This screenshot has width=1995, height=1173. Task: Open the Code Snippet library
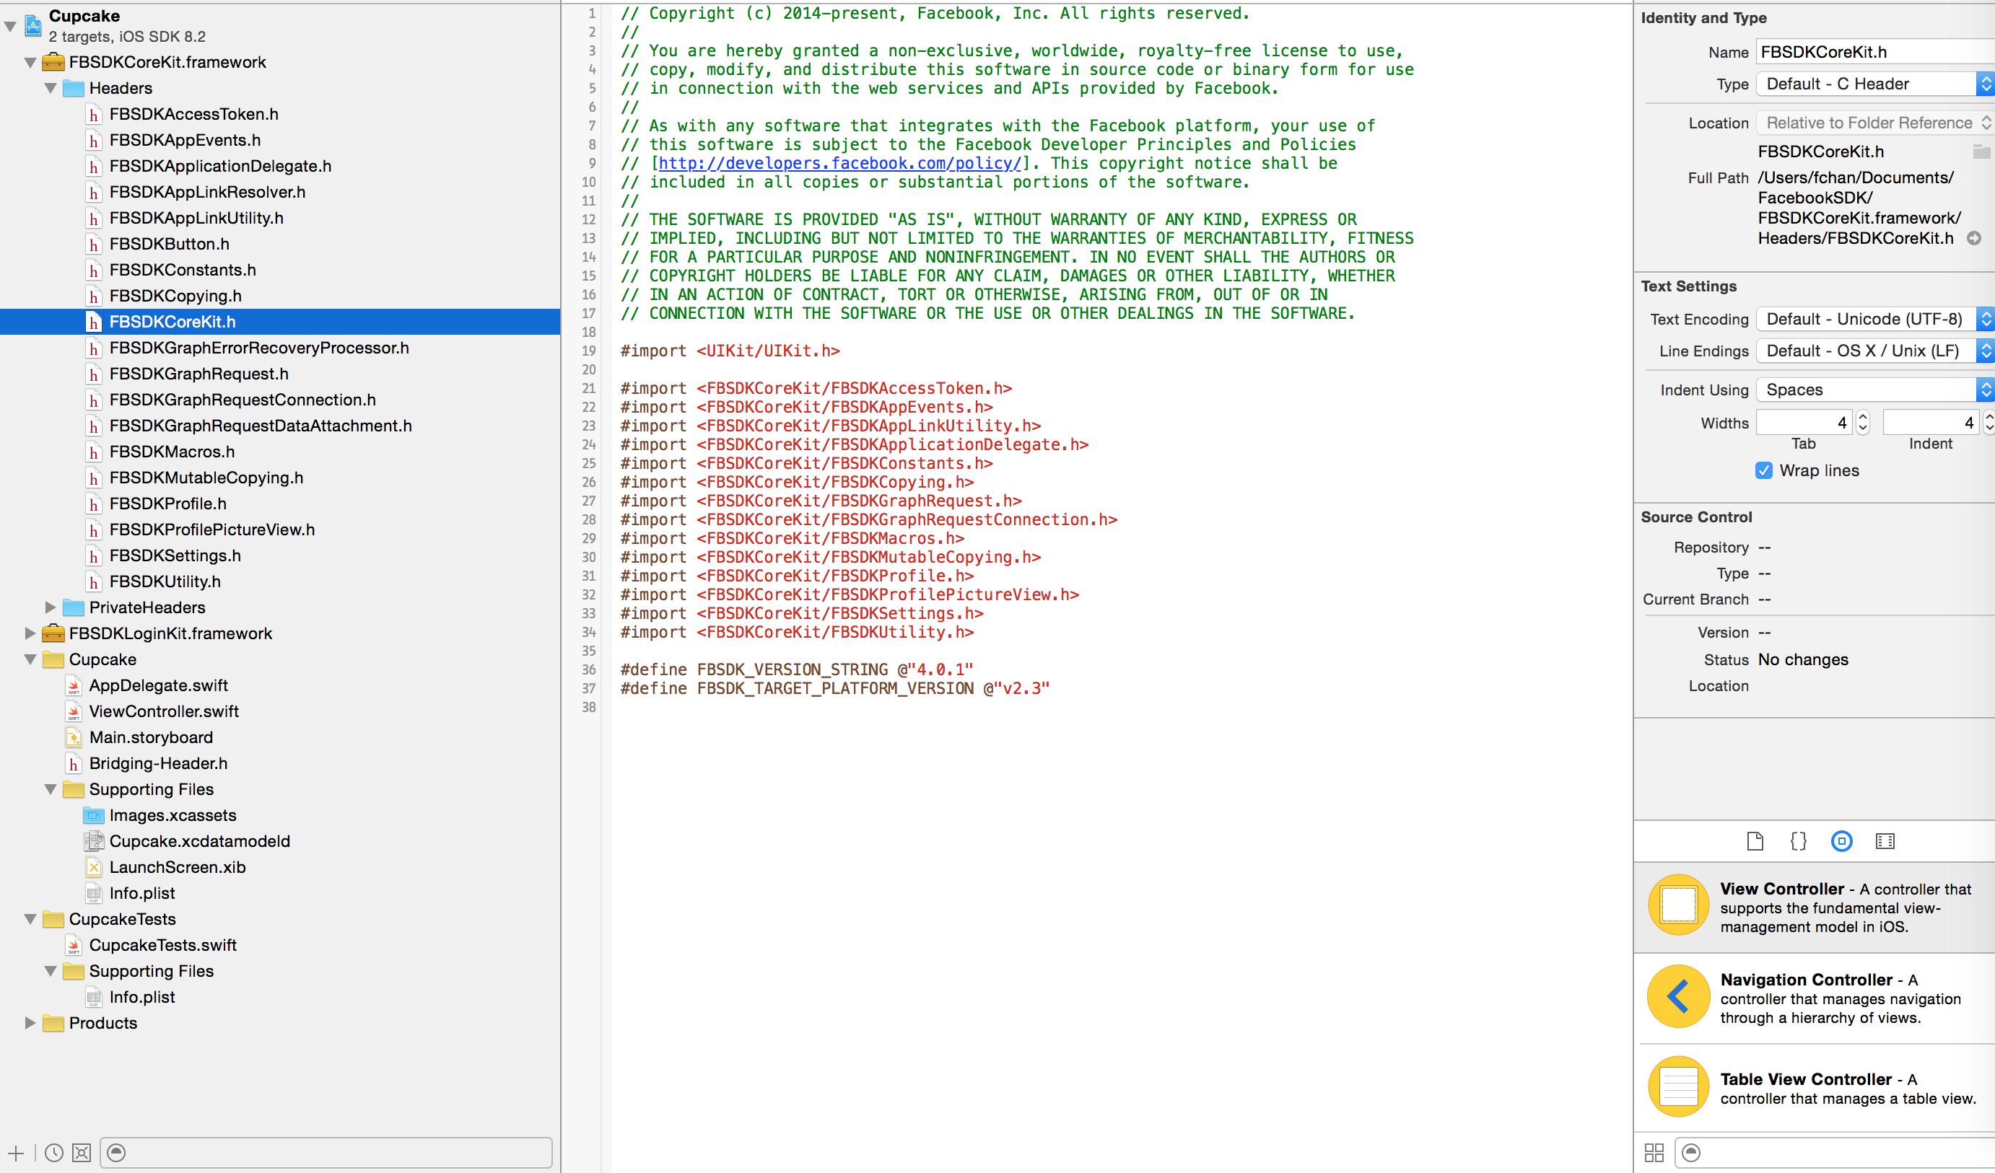tap(1798, 840)
